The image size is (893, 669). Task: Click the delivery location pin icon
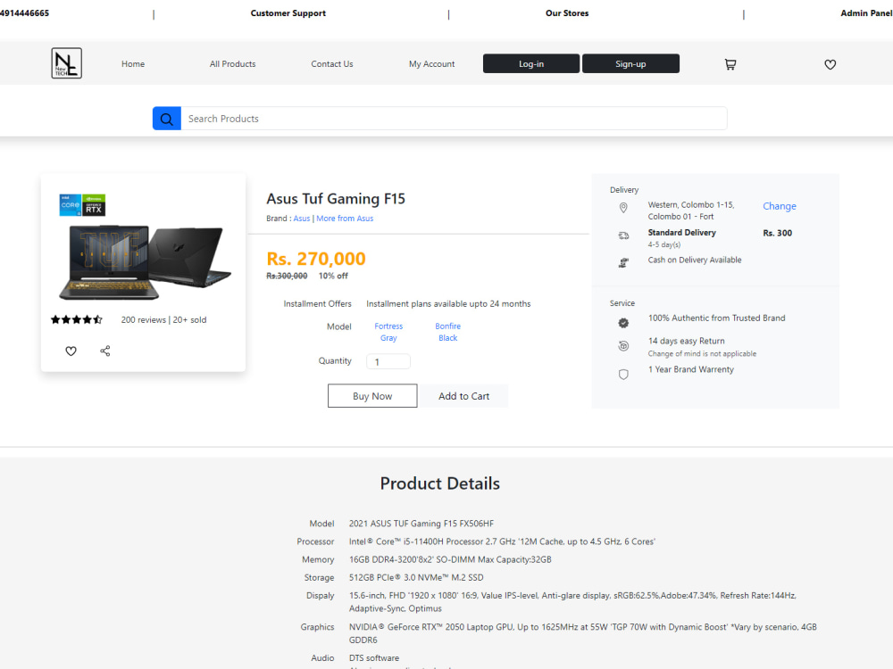(x=622, y=208)
